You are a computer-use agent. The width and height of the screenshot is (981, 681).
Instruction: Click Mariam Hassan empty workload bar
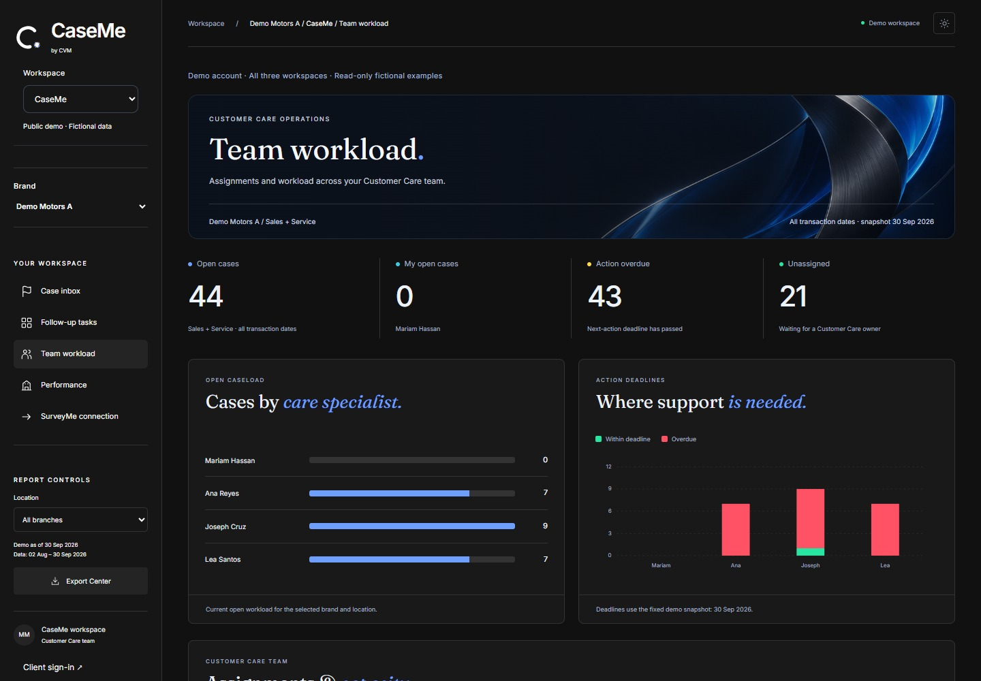click(412, 460)
